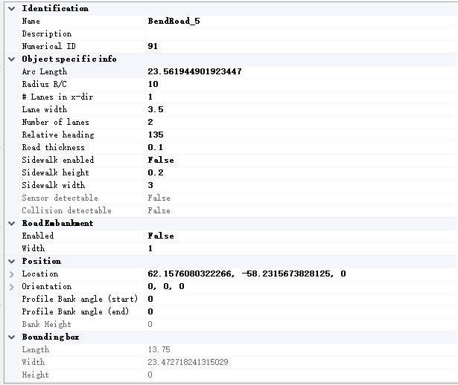
Task: Edit the Sidewalk height value 0.2
Action: tap(155, 172)
